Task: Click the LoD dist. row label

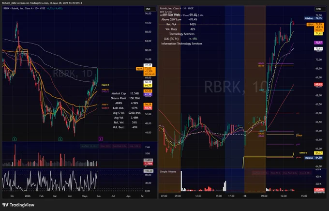Action: click(x=119, y=108)
